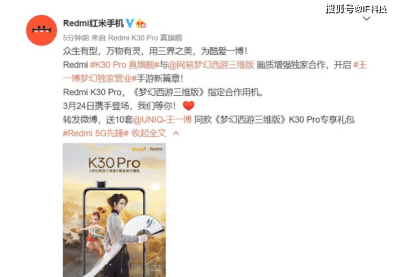The height and width of the screenshot is (277, 395).
Task: Click the blue verified V badge
Action: click(x=130, y=23)
